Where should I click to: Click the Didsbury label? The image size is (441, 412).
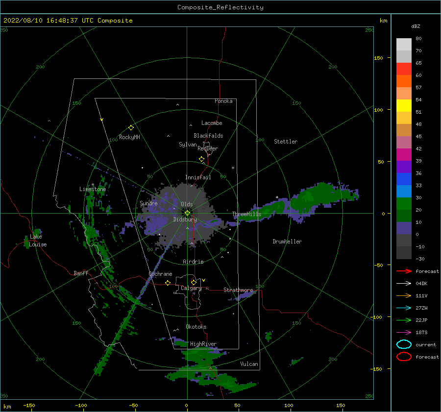click(x=185, y=219)
